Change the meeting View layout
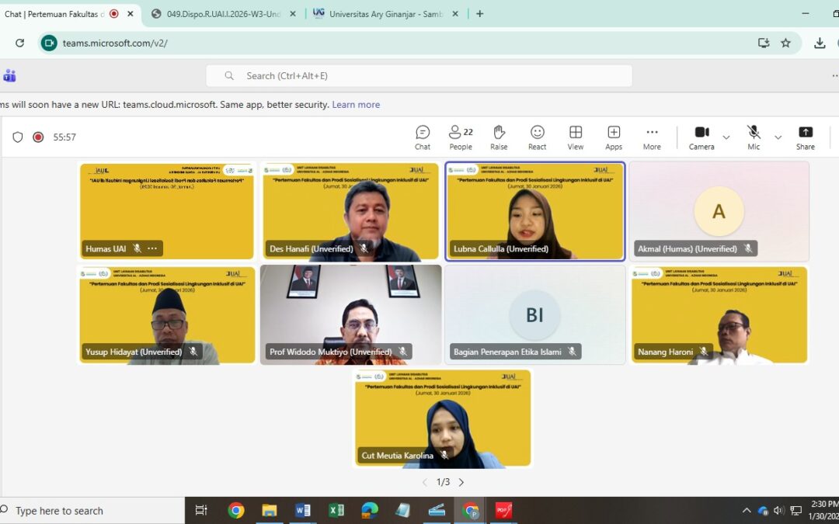839x524 pixels. tap(575, 137)
